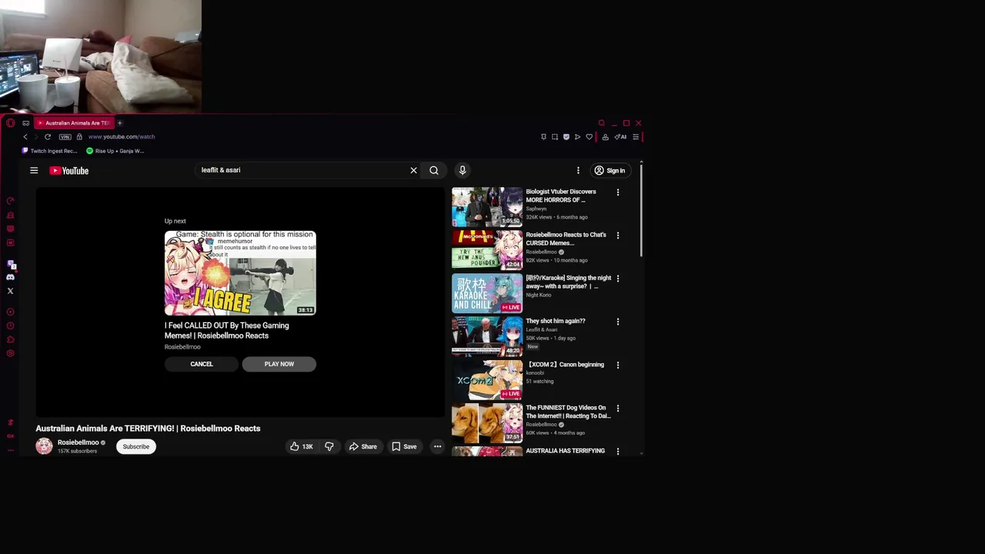Open Twitch in the Opera sidebar
The height and width of the screenshot is (554, 985).
11,265
